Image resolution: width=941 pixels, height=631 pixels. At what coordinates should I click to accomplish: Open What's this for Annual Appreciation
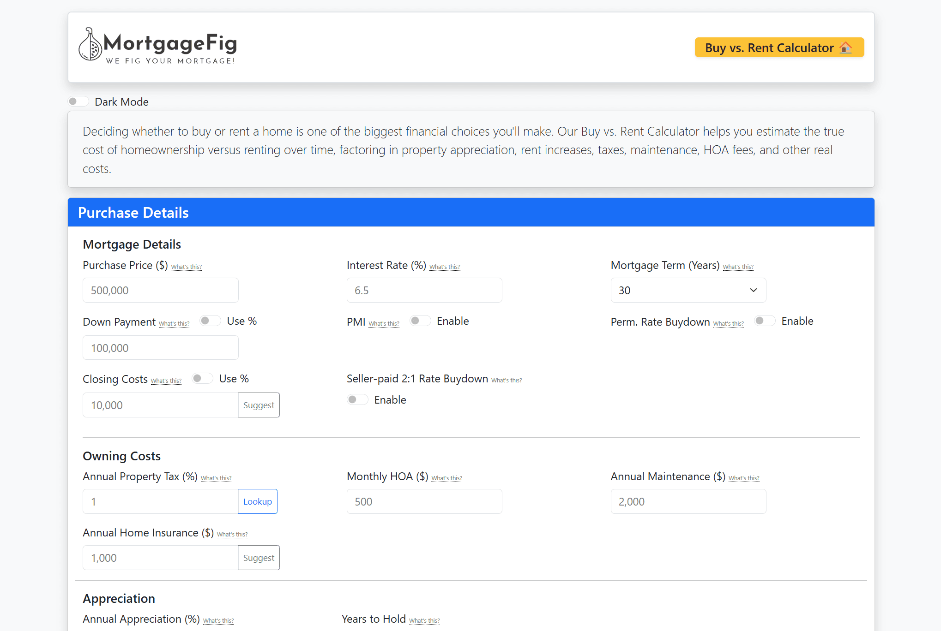click(x=218, y=620)
